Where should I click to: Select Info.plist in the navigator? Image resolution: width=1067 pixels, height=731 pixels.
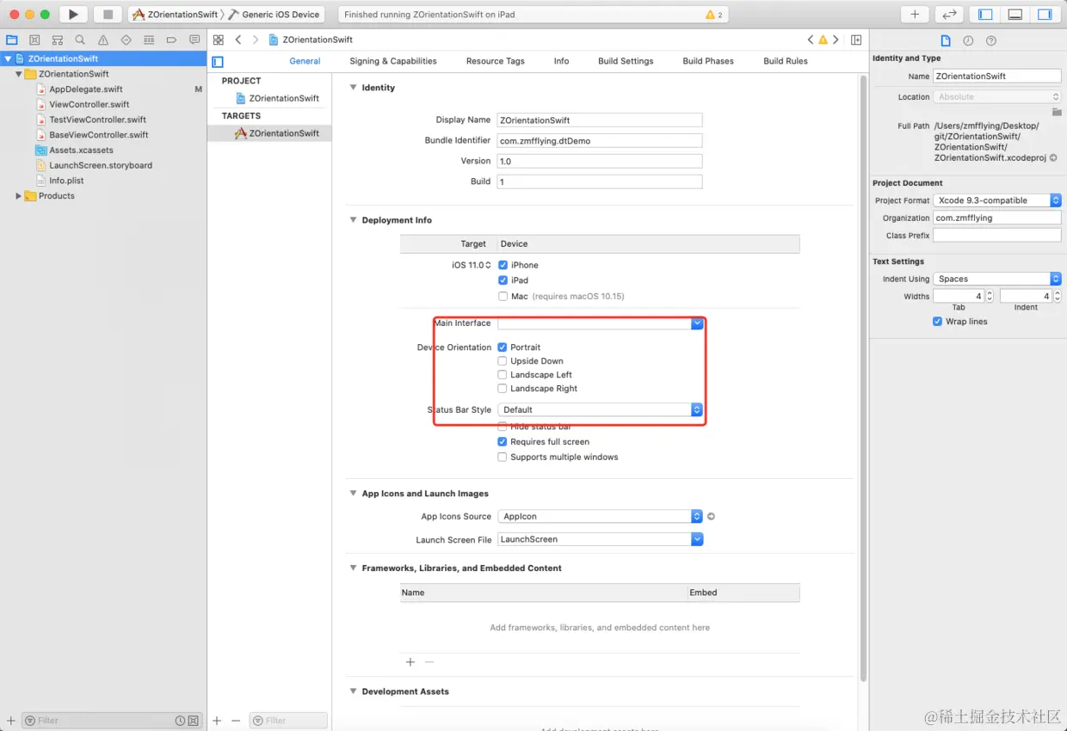pos(65,181)
